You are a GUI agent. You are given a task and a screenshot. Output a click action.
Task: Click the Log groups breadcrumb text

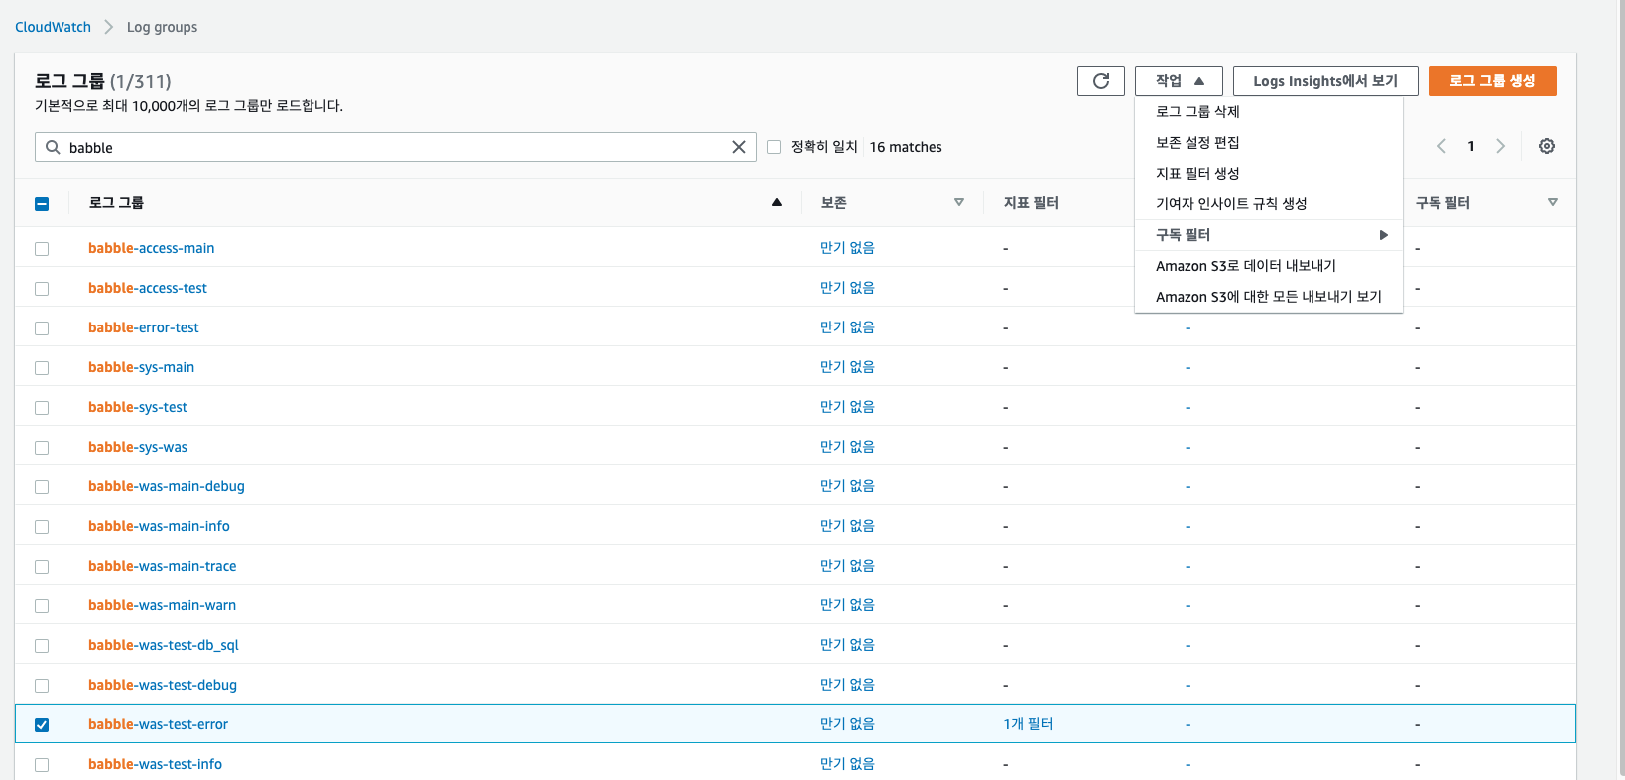click(x=162, y=27)
